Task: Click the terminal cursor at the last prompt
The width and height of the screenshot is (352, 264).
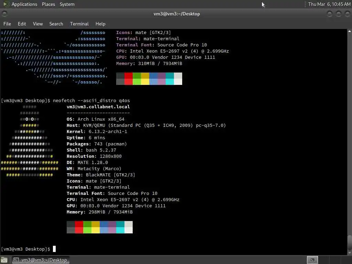Action: [x=54, y=249]
